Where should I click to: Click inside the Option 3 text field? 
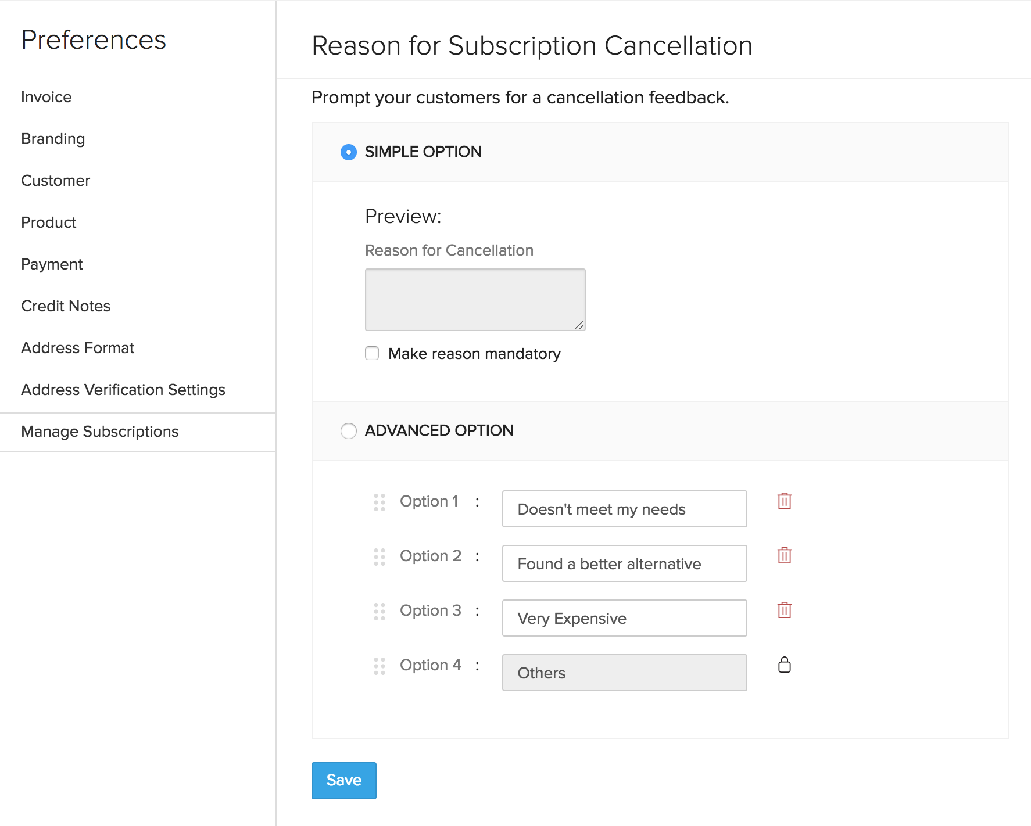[624, 618]
